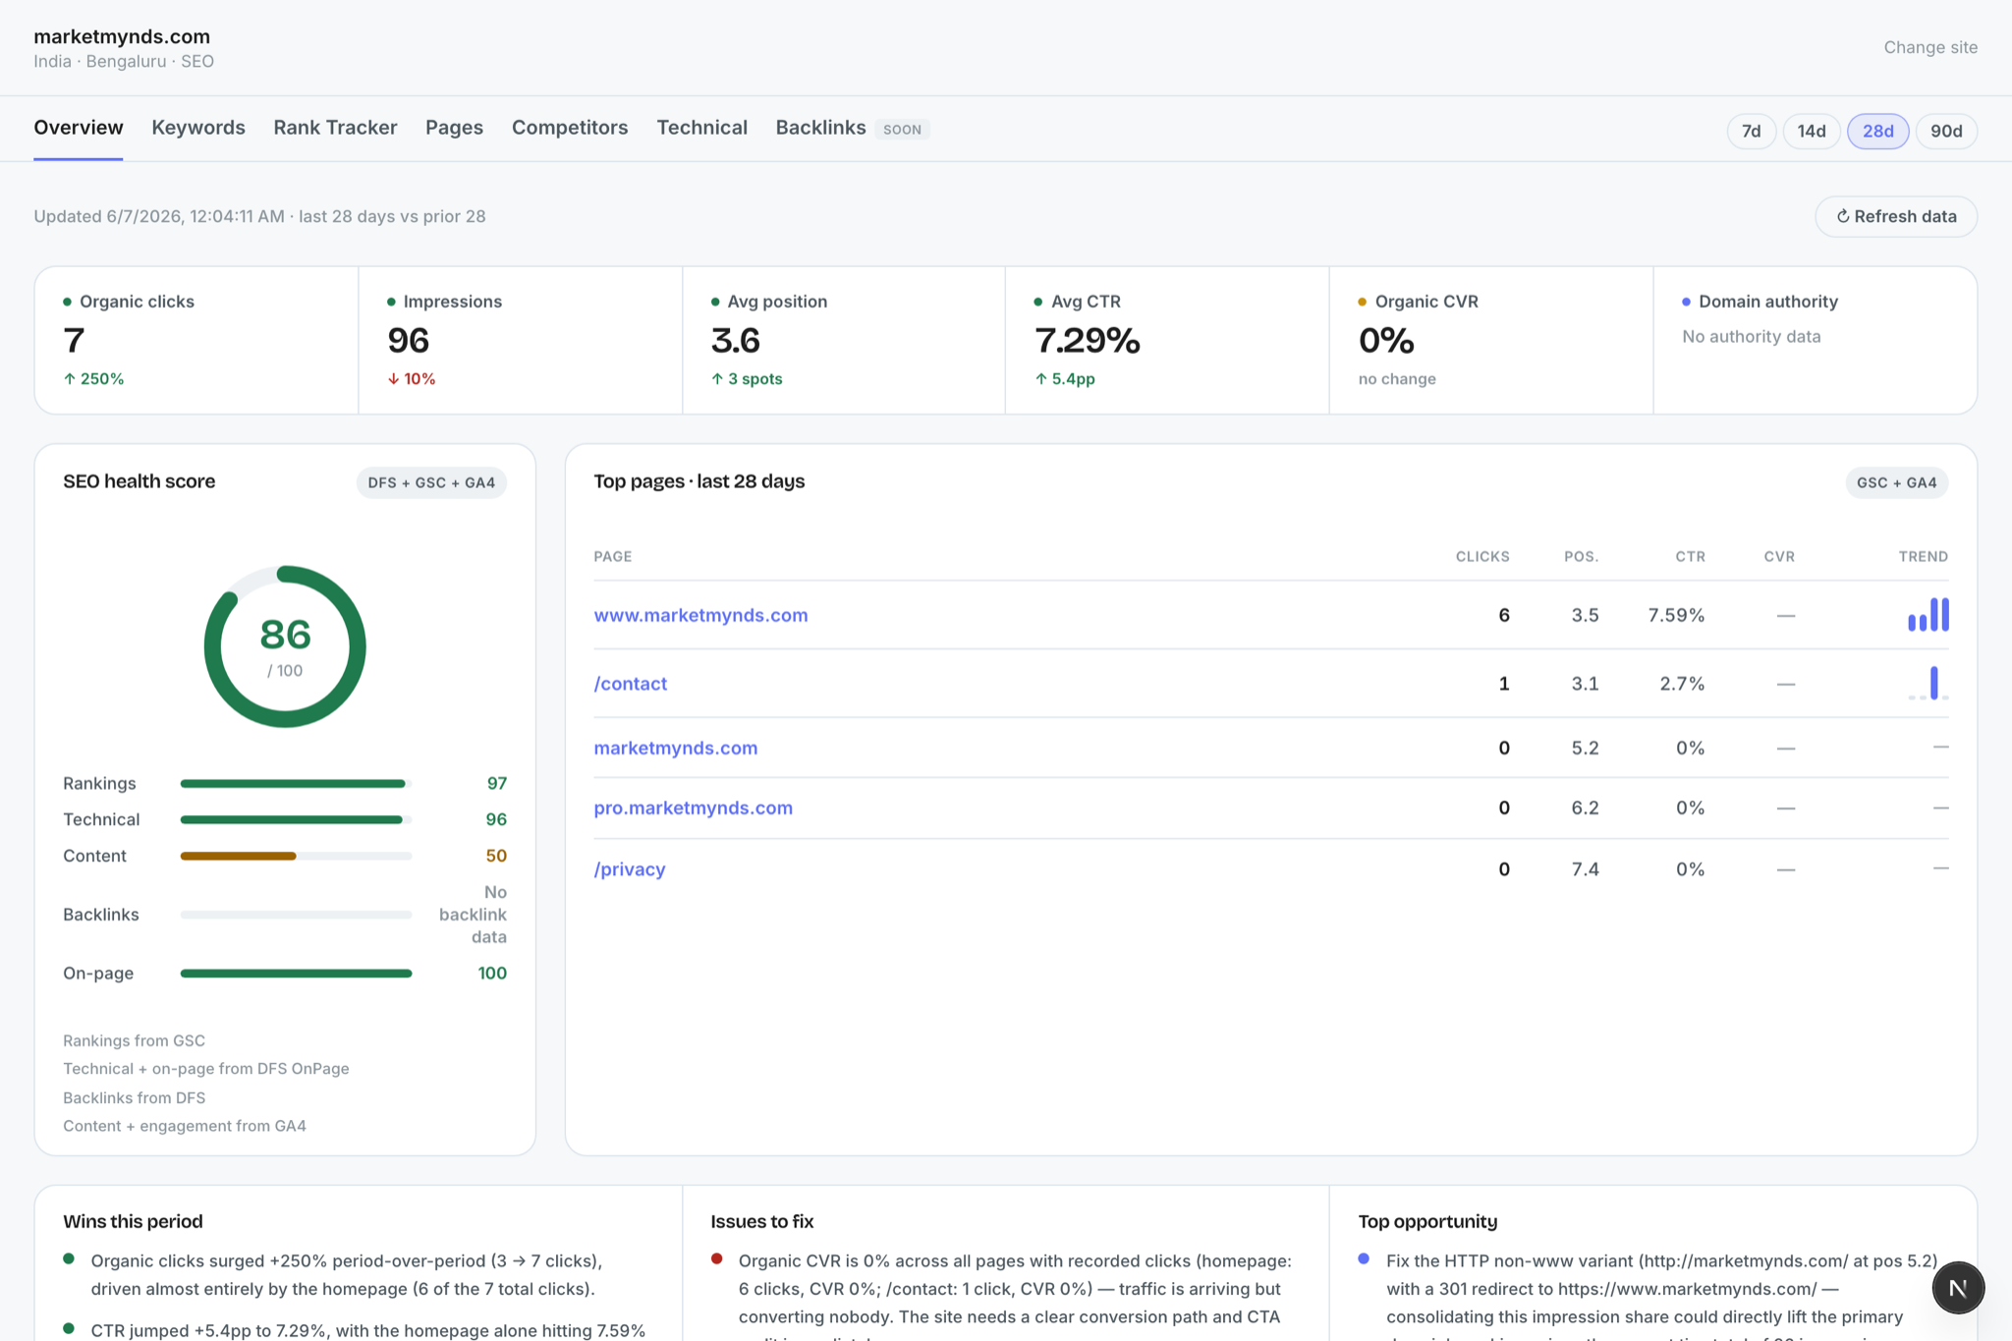Click the TREND column header

1923,556
